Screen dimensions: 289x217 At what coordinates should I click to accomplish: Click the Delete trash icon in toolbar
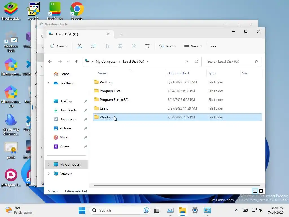pos(147,46)
